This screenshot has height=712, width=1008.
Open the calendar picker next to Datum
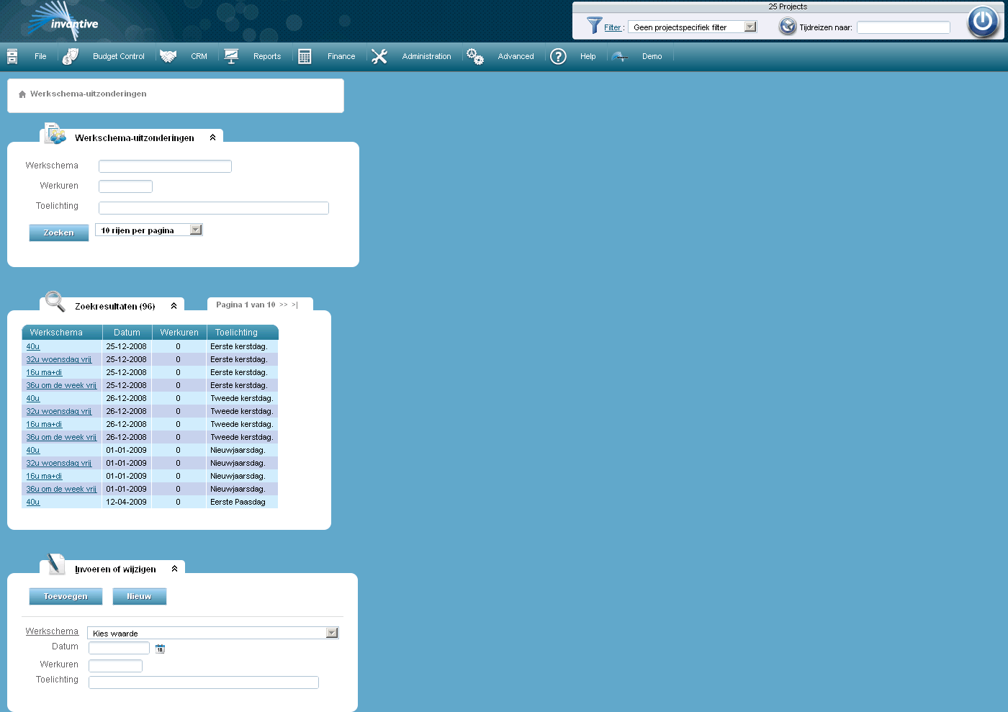pyautogui.click(x=160, y=649)
